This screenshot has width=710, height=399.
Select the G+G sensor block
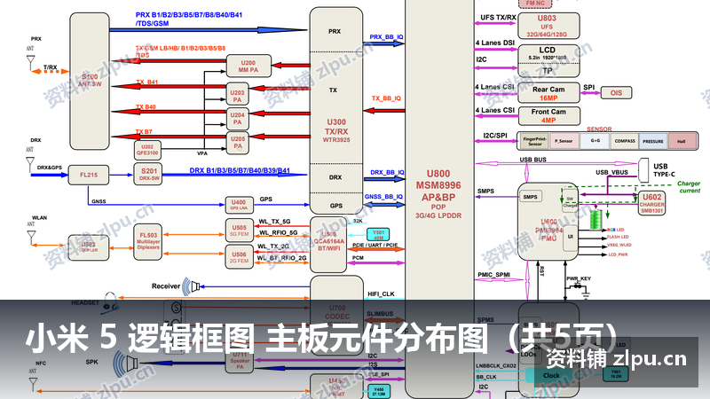[x=595, y=141]
